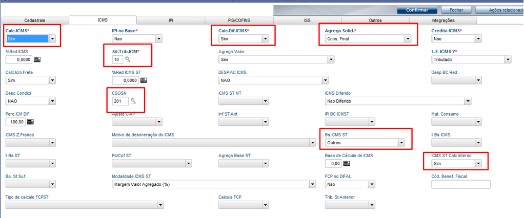Open lookup magnifier for CSOSN
This screenshot has width=524, height=218.
point(133,101)
